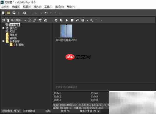Select the DNA蓝色背景.mp4 thumbnail

click(66, 31)
